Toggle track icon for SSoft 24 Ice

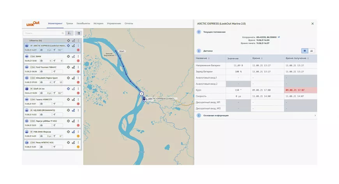coord(74,89)
